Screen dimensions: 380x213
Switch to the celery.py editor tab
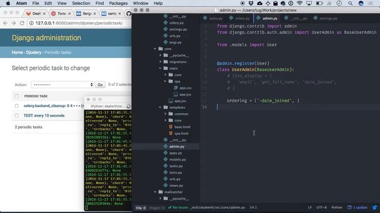(239, 18)
